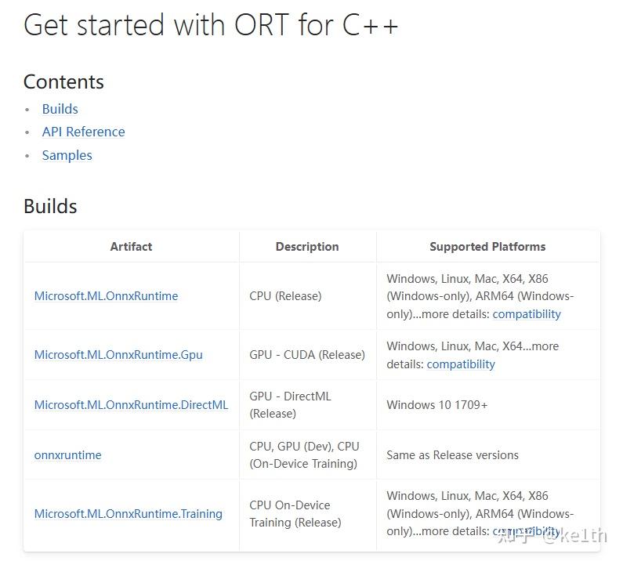Select the 'Windows 10 1709+' table cell
This screenshot has width=623, height=561.
click(x=437, y=405)
